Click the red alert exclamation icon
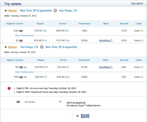 [9, 88]
